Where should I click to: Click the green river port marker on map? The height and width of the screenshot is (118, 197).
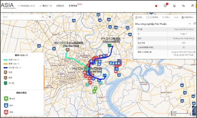click(109, 45)
